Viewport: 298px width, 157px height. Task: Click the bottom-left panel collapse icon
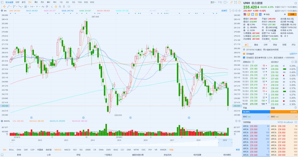(2, 155)
